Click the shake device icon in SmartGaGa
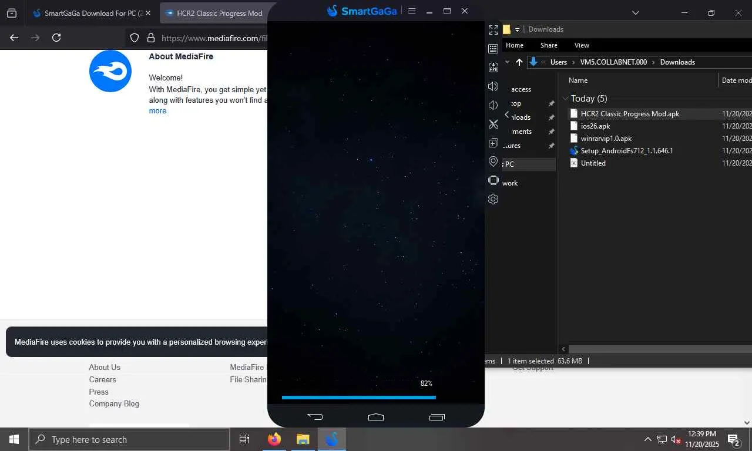The image size is (752, 451). [493, 180]
